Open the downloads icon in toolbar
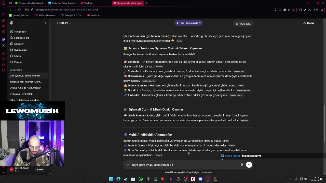326x183 pixels. tap(309, 10)
